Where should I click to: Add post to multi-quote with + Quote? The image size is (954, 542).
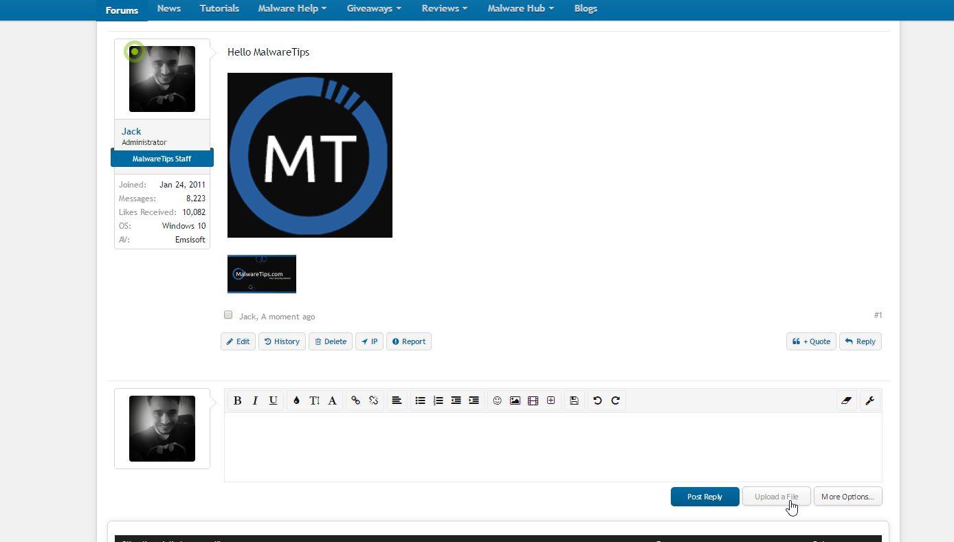click(x=811, y=341)
